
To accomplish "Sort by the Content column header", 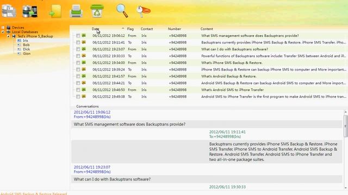I will 207,29.
